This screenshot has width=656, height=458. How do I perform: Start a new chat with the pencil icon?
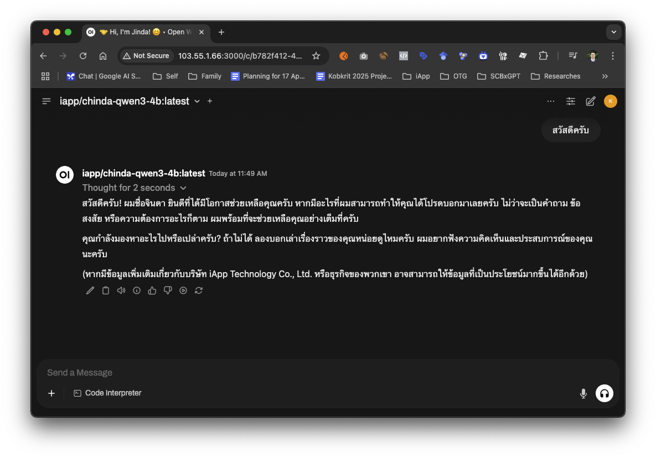(590, 101)
